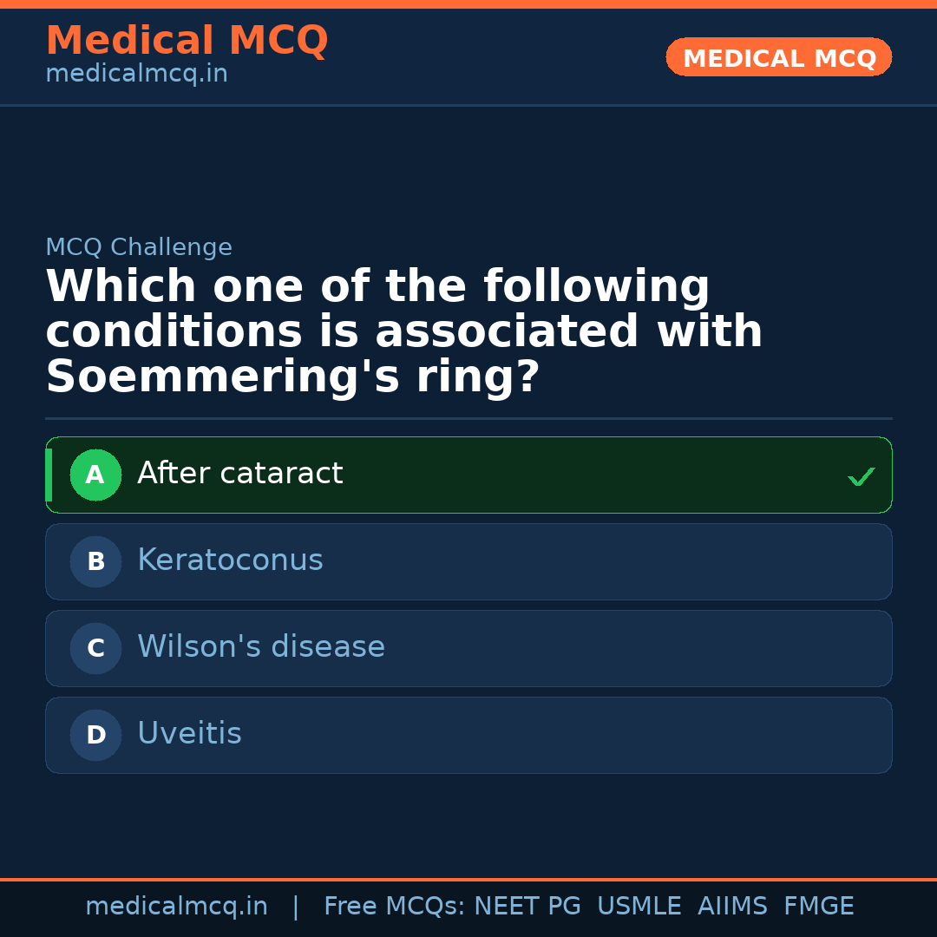Click the circular A badge icon
Screen dimensions: 937x937
click(x=95, y=475)
